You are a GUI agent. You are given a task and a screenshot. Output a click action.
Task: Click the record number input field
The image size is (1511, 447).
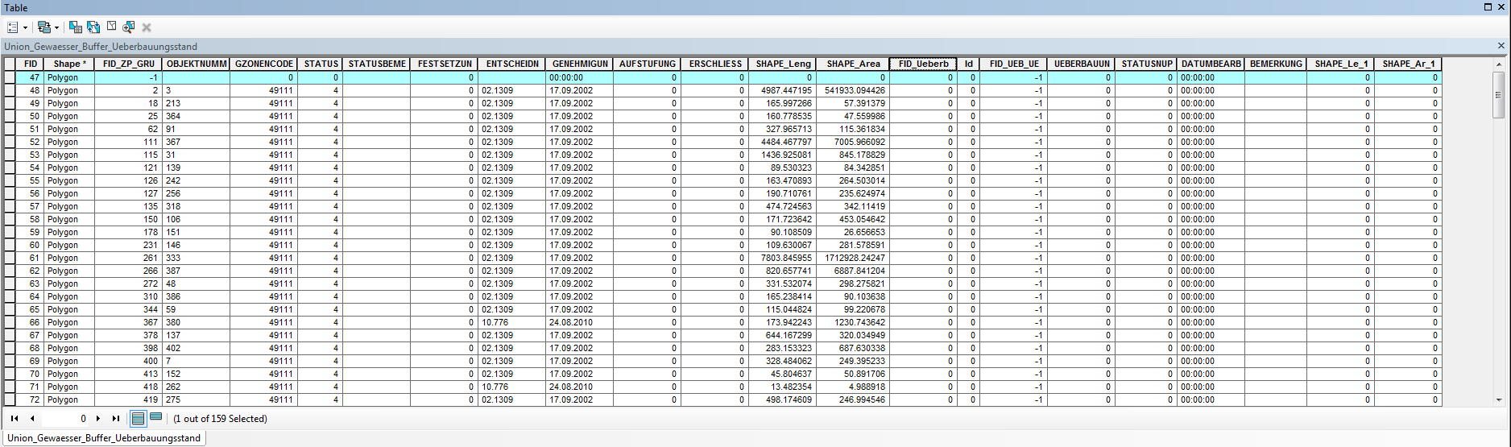point(64,419)
